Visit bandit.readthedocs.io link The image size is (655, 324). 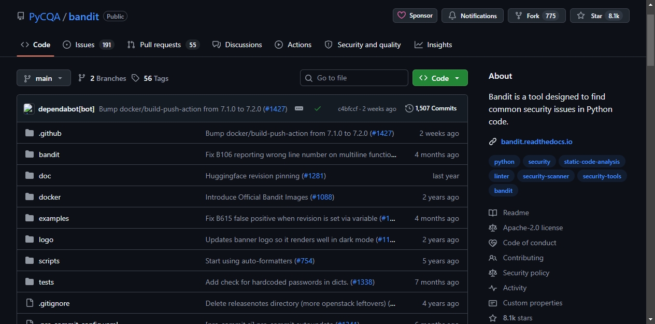pyautogui.click(x=536, y=142)
